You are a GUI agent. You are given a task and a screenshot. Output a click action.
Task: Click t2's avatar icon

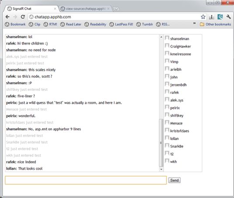pos(167,153)
